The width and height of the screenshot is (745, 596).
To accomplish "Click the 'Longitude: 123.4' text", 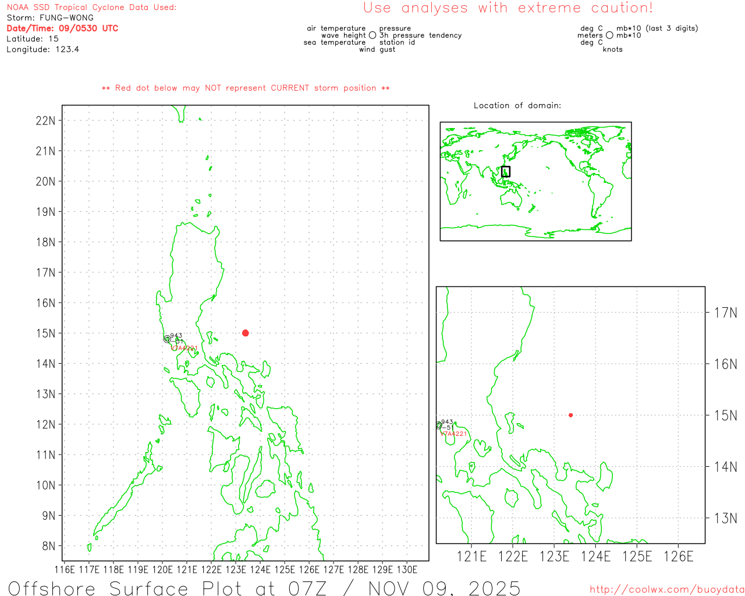I will pos(43,49).
